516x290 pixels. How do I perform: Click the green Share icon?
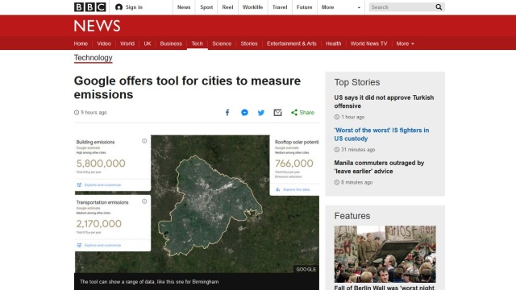point(294,113)
